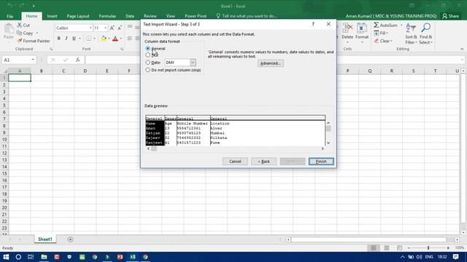Open Excel from the taskbar
This screenshot has height=262, width=467.
133,257
